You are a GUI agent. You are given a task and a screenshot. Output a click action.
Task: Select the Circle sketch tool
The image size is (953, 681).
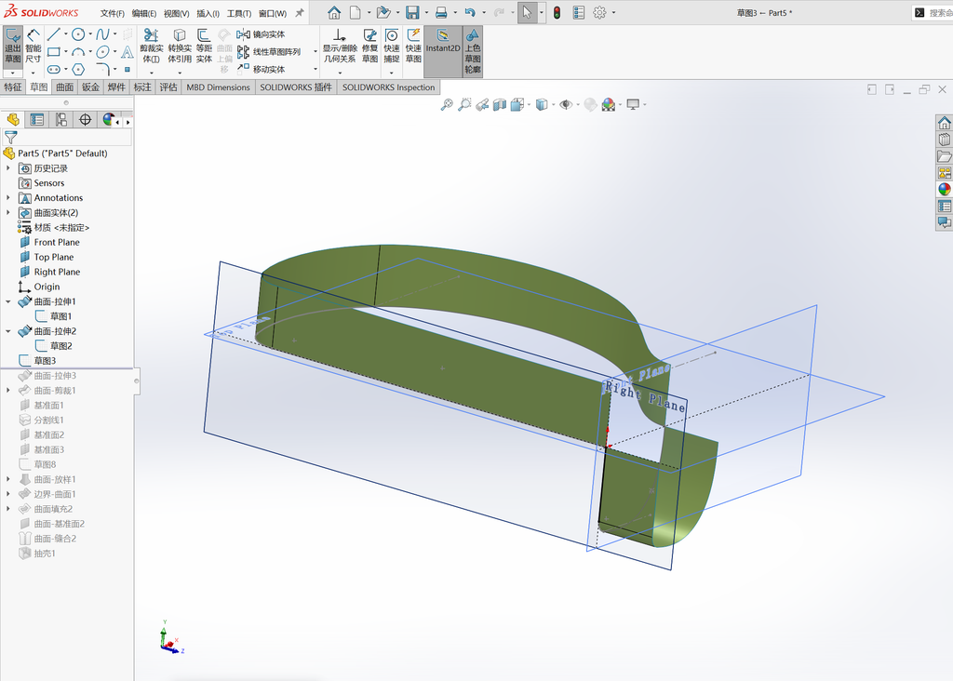[78, 34]
